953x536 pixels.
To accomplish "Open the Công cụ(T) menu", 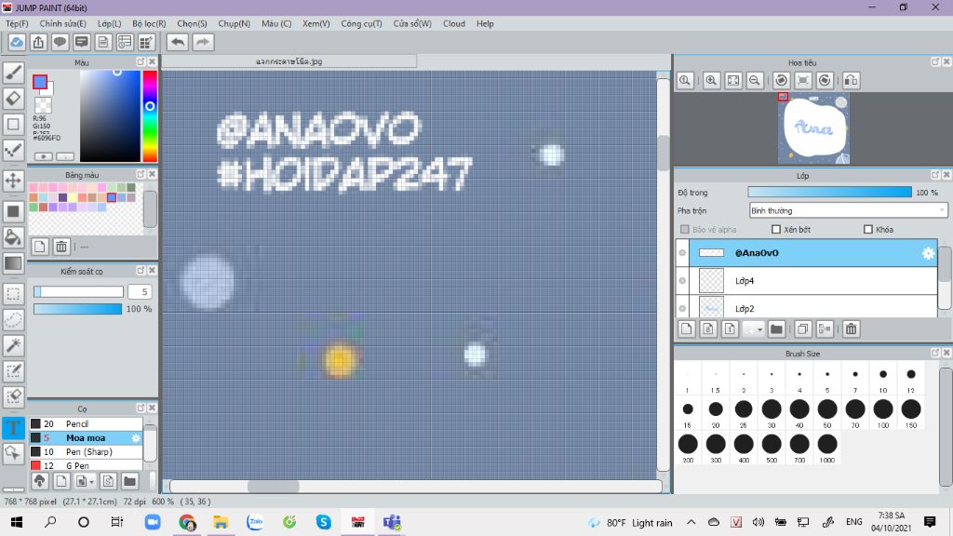I will [x=361, y=23].
